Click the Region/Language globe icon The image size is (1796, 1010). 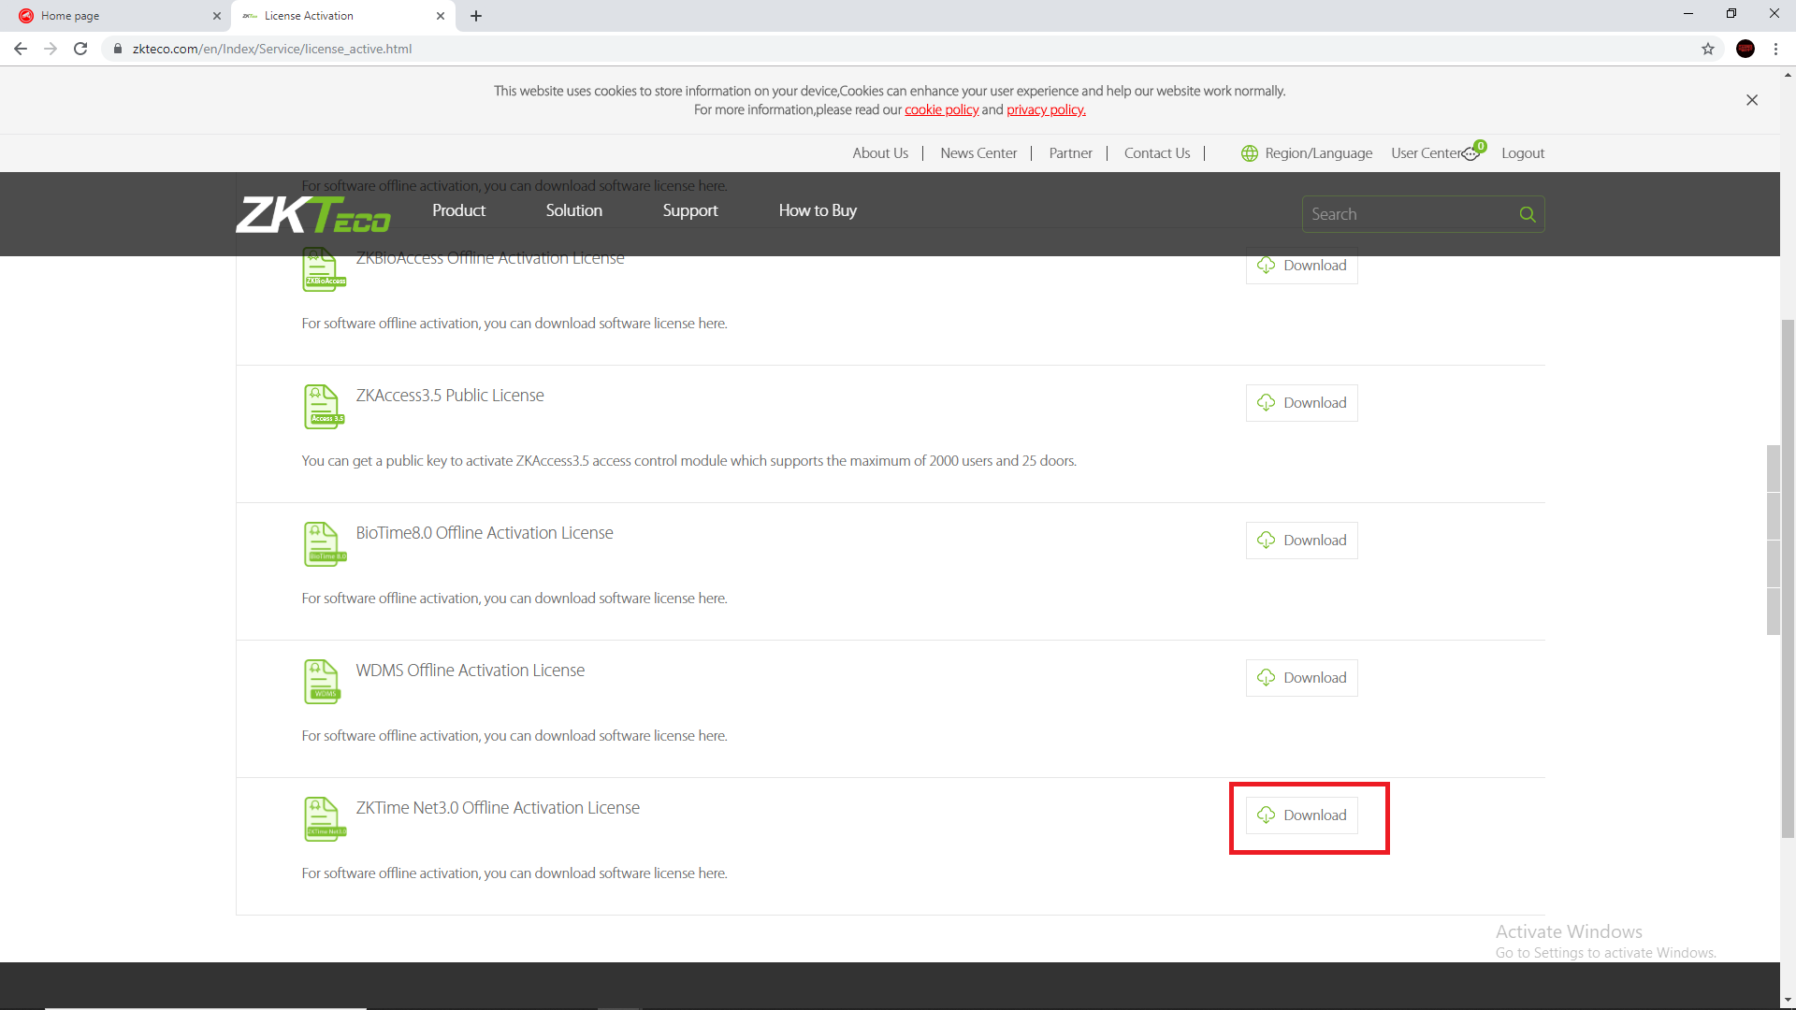[1249, 153]
